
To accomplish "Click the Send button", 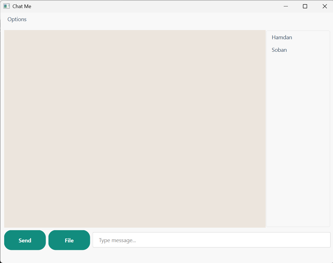I will click(25, 240).
